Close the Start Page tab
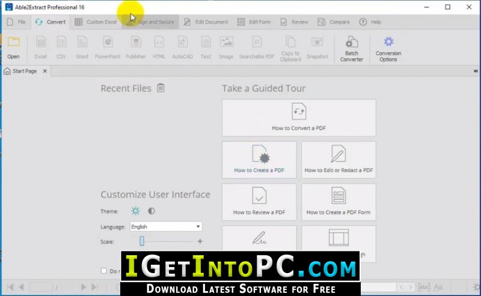This screenshot has width=481, height=296. pos(45,71)
